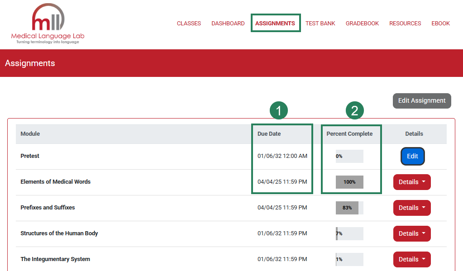Launch the EBOOK
Viewport: 463px width, 271px height.
coord(440,23)
